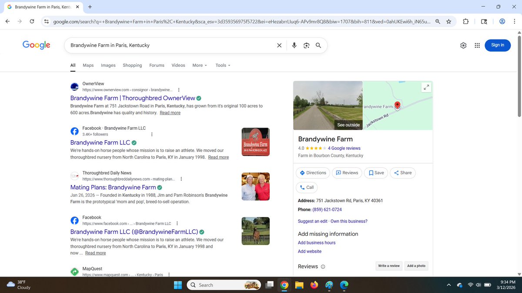Bookmark this page with star icon
522x293 pixels.
click(x=448, y=21)
